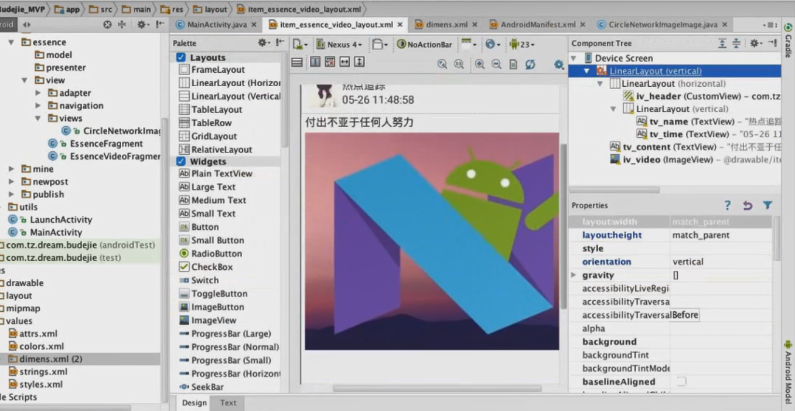The image size is (795, 411).
Task: Open the Palette gear settings
Action: tap(264, 43)
